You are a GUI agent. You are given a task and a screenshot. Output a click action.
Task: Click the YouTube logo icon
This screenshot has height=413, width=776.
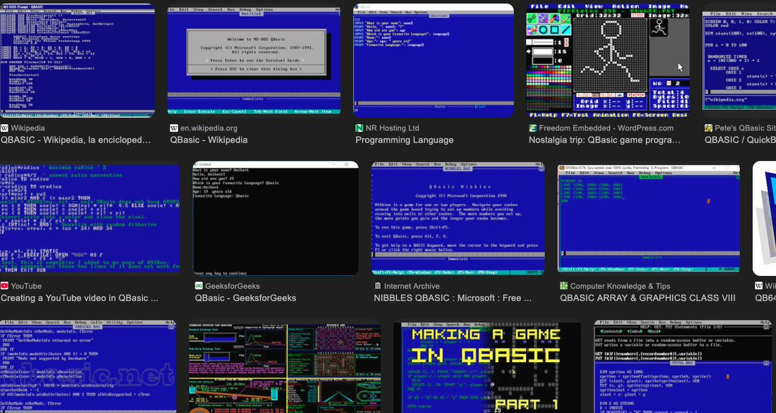pyautogui.click(x=5, y=286)
